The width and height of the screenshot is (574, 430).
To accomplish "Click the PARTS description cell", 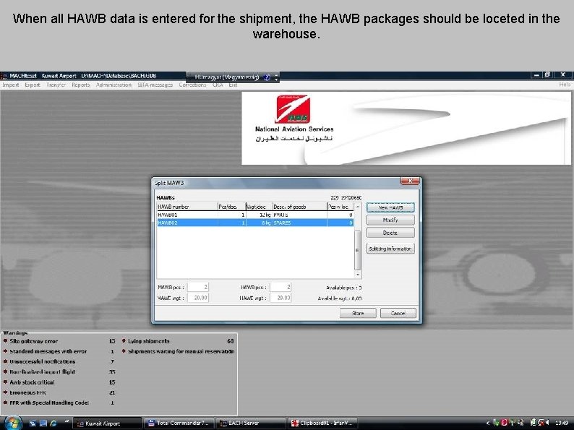I will (299, 215).
